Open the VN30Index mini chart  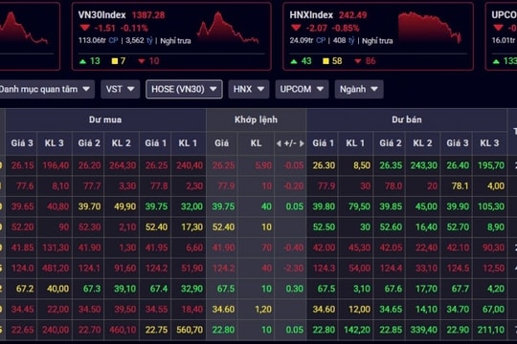(x=228, y=29)
